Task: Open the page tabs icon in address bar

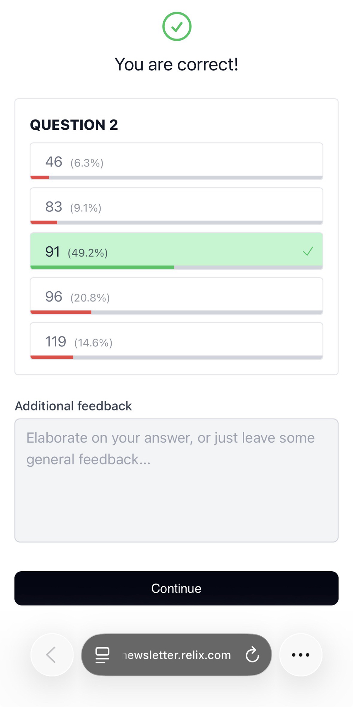Action: coord(102,655)
